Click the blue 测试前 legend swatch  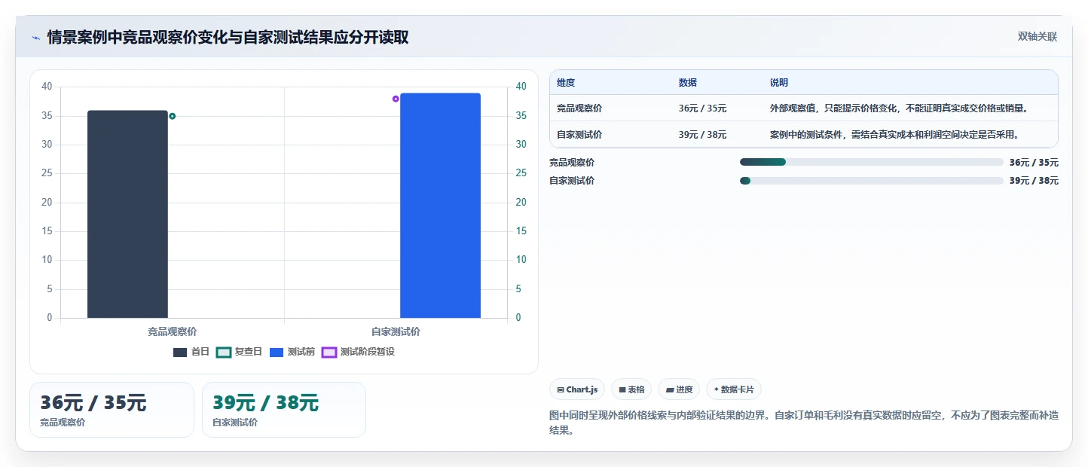click(277, 352)
